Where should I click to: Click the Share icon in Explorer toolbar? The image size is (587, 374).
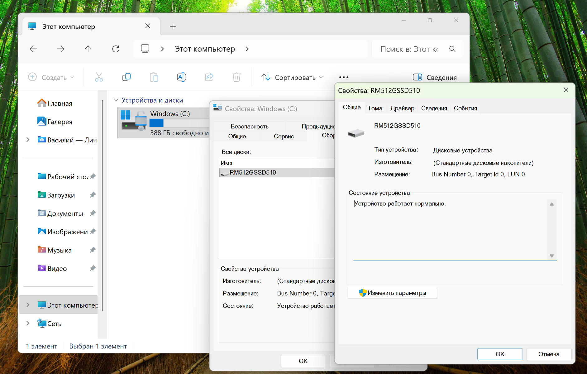(209, 77)
